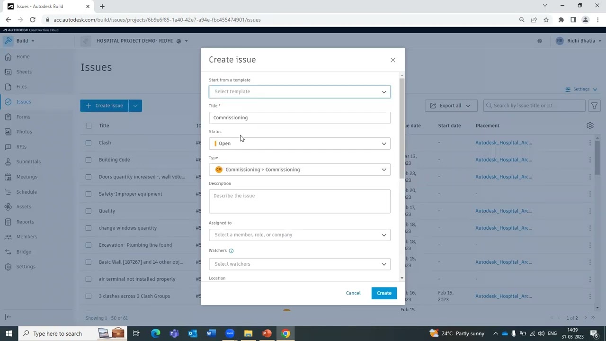Click the Assets sidebar icon
Screen dimensions: 606x341
pos(8,206)
